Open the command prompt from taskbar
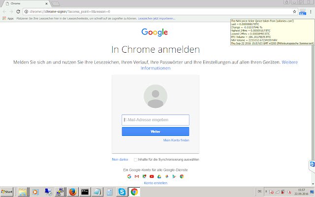This screenshot has width=315, height=197. pyautogui.click(x=85, y=192)
